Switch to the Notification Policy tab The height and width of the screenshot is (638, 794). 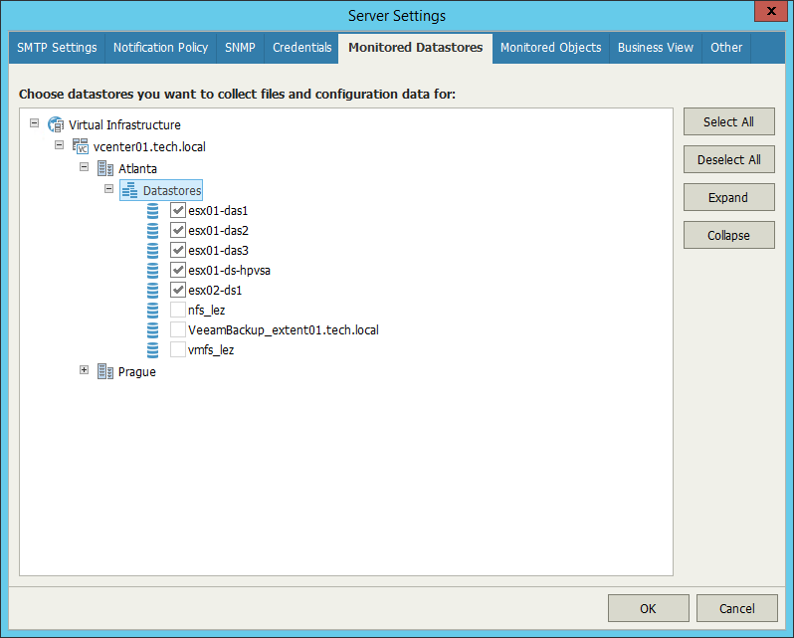(160, 48)
